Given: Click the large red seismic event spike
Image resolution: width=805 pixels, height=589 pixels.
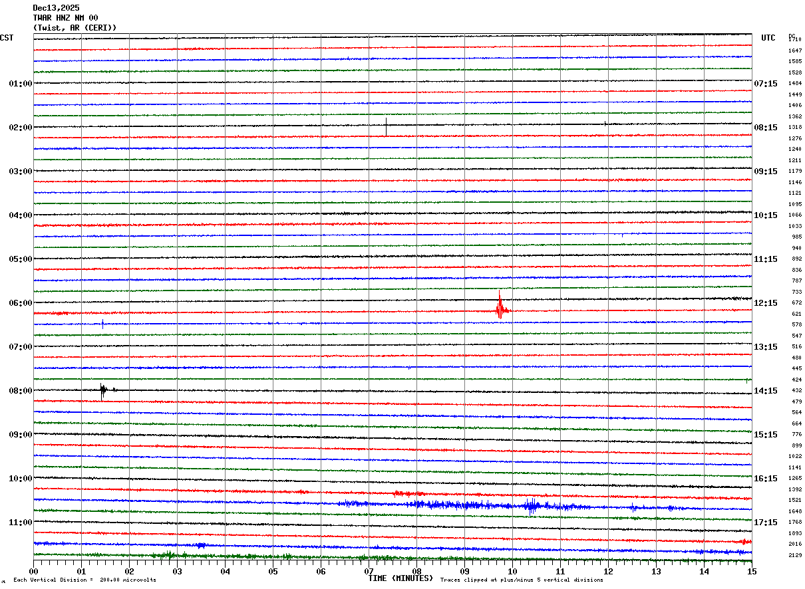Looking at the screenshot, I should click(500, 306).
